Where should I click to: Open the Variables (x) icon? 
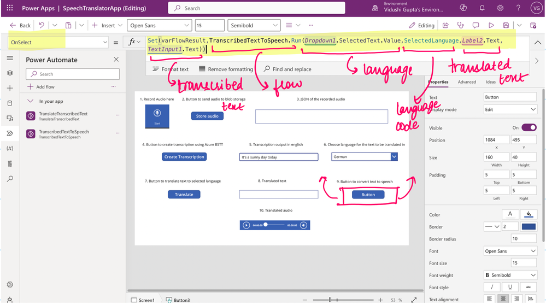(10, 148)
